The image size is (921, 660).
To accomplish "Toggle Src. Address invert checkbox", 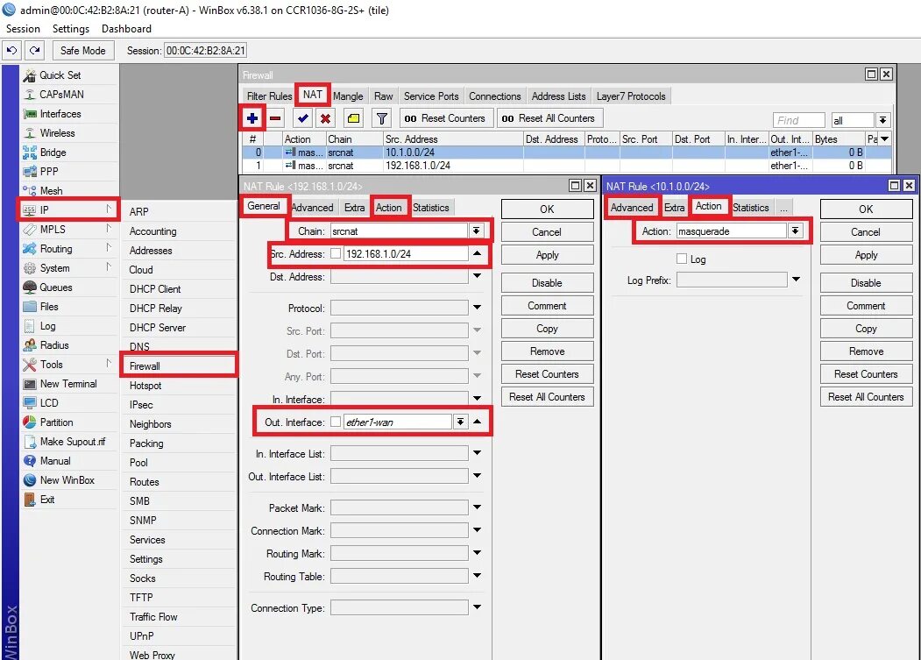I will (336, 254).
